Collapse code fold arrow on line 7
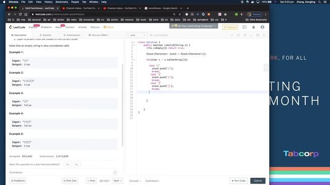 134,60
